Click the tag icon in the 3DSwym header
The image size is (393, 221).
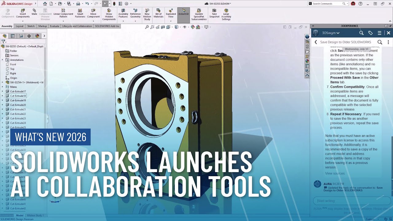[371, 33]
